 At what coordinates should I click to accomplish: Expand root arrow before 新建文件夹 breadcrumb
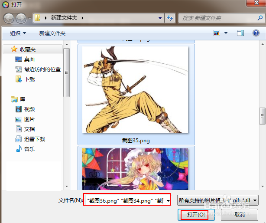45,18
